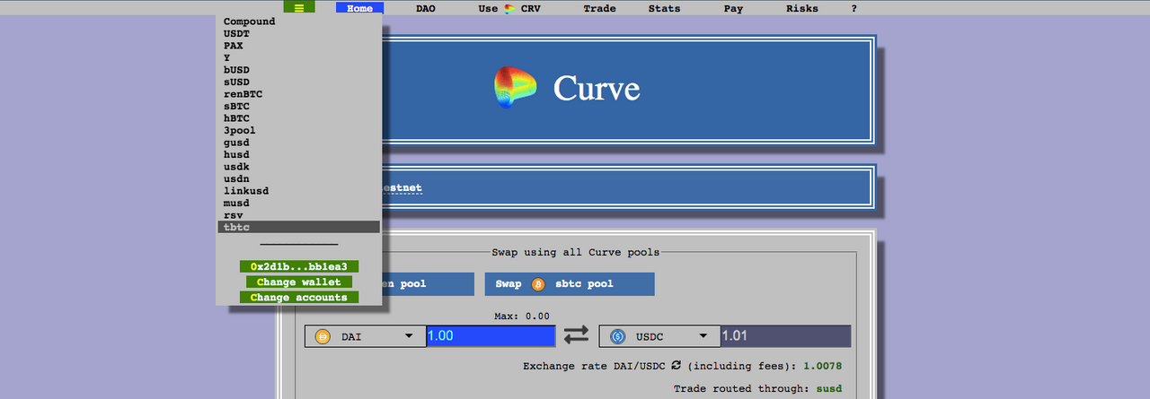
Task: Select renBTC pool in the list
Action: [298, 93]
